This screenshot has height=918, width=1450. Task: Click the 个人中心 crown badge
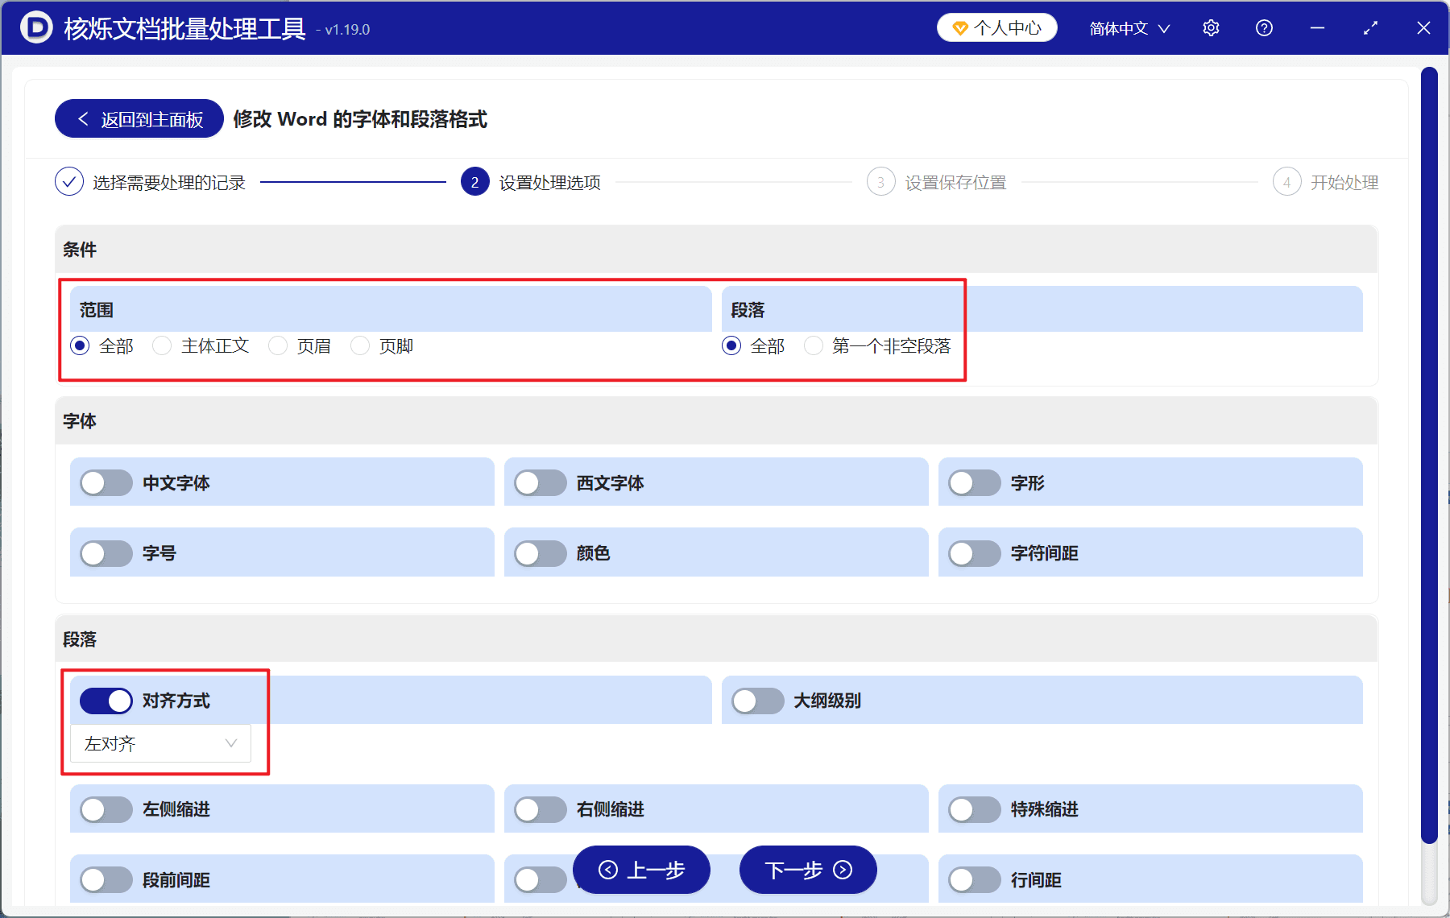996,27
